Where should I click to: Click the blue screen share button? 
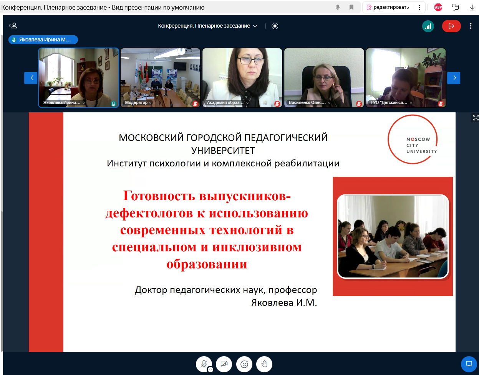point(469,364)
